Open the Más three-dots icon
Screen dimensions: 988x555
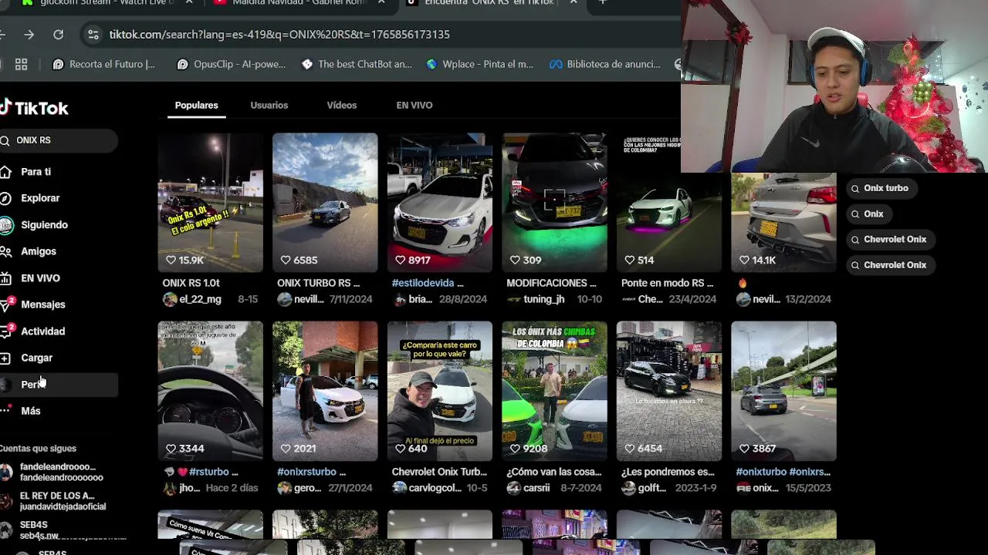click(5, 411)
